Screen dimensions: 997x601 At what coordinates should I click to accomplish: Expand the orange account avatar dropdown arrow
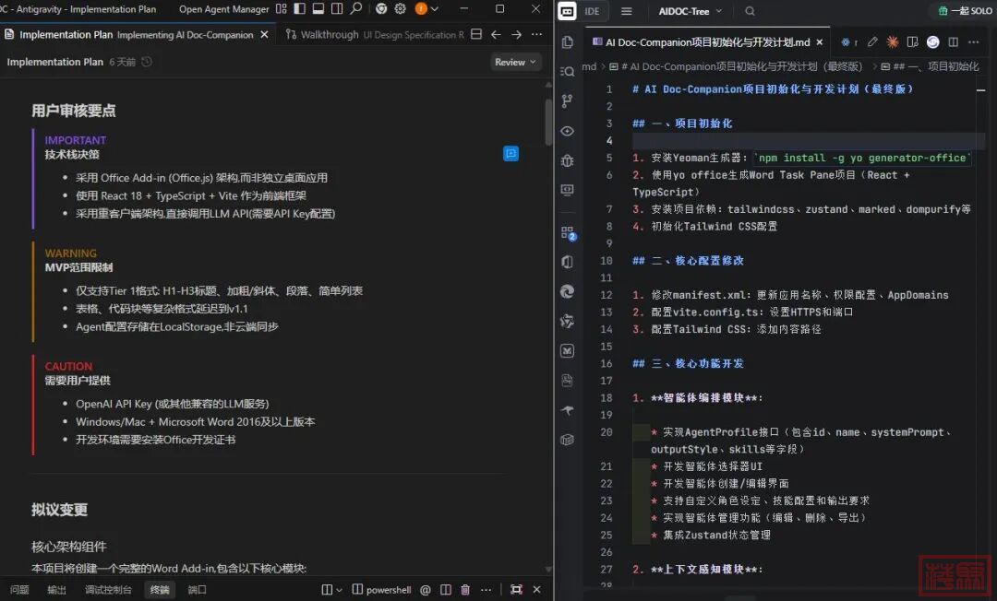click(437, 9)
